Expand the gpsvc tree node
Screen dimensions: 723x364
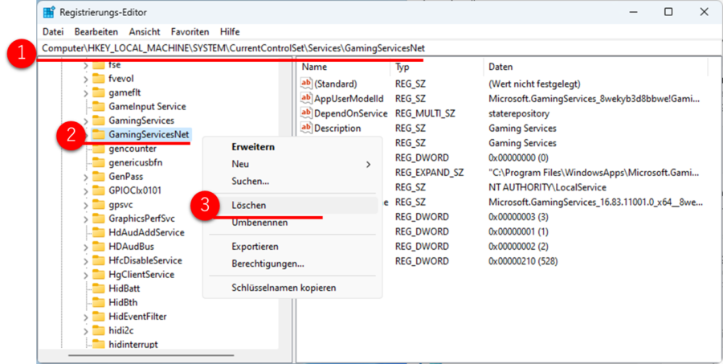(x=86, y=205)
